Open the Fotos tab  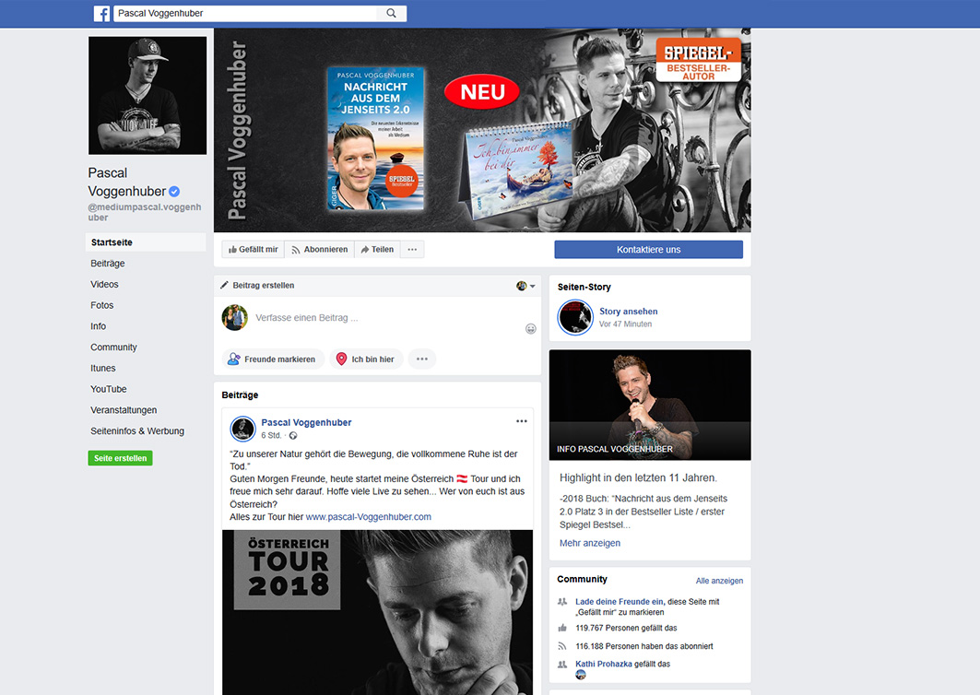click(x=102, y=305)
